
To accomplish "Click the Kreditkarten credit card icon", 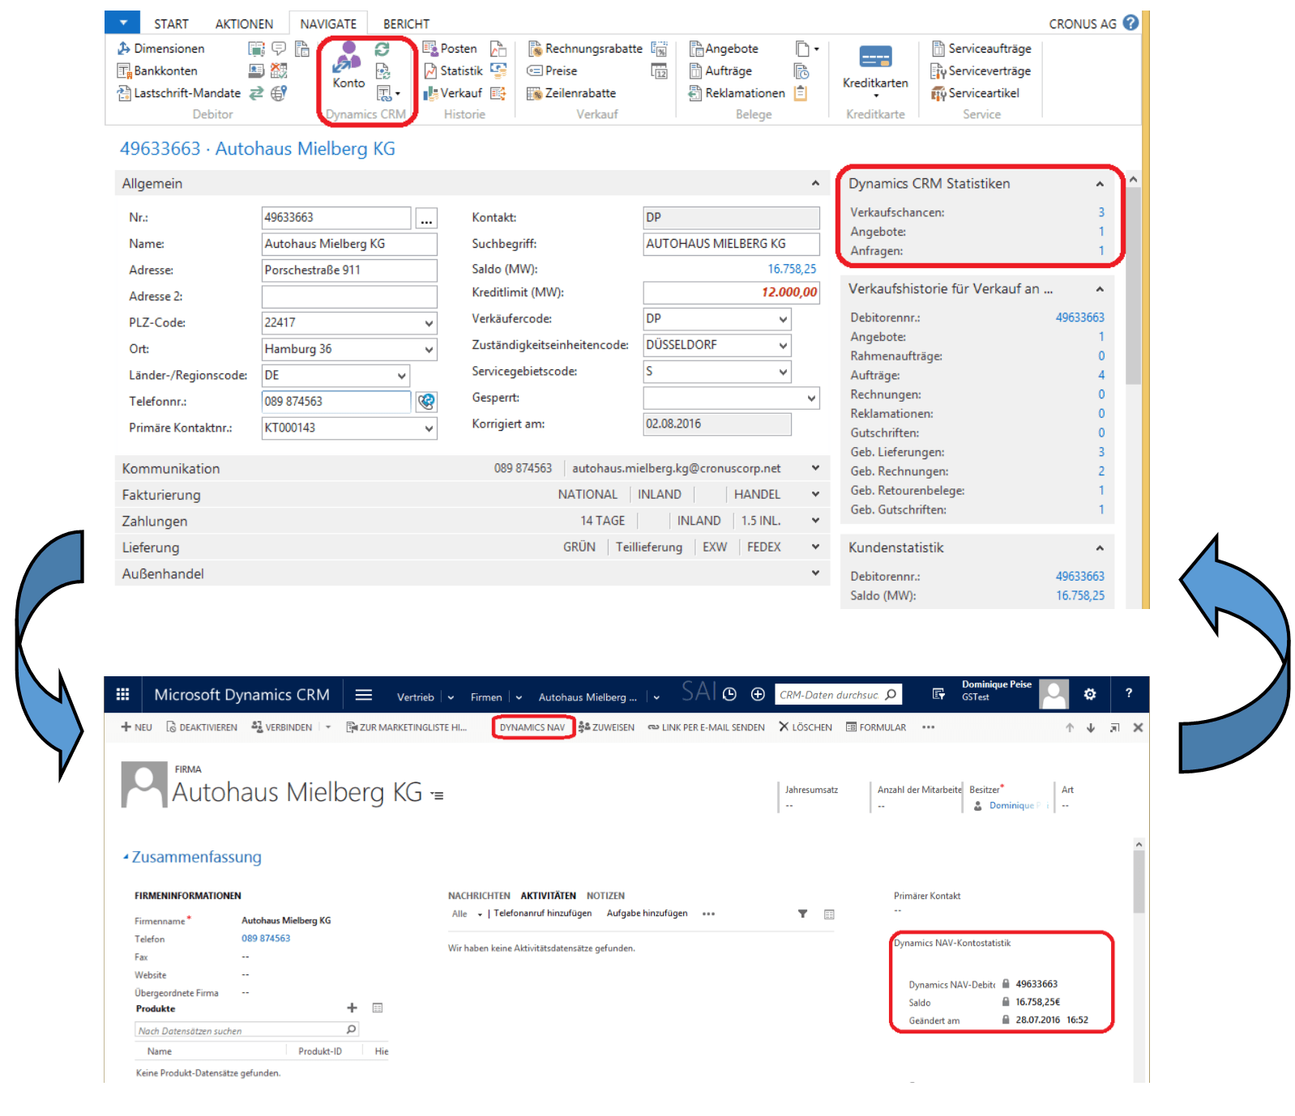I will point(875,58).
